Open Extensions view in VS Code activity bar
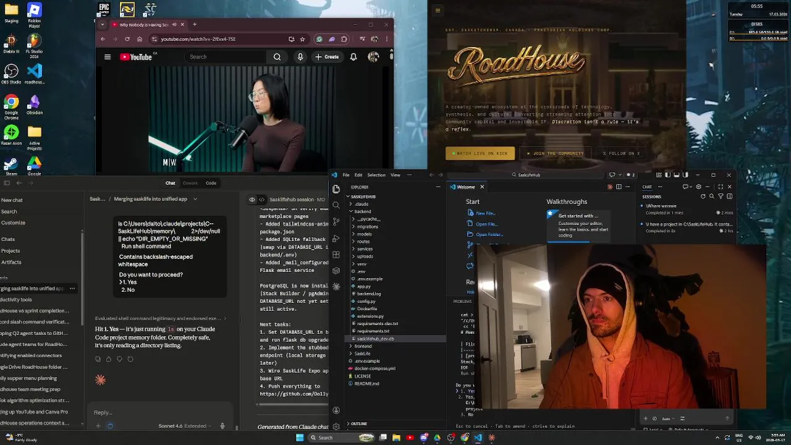 click(336, 255)
